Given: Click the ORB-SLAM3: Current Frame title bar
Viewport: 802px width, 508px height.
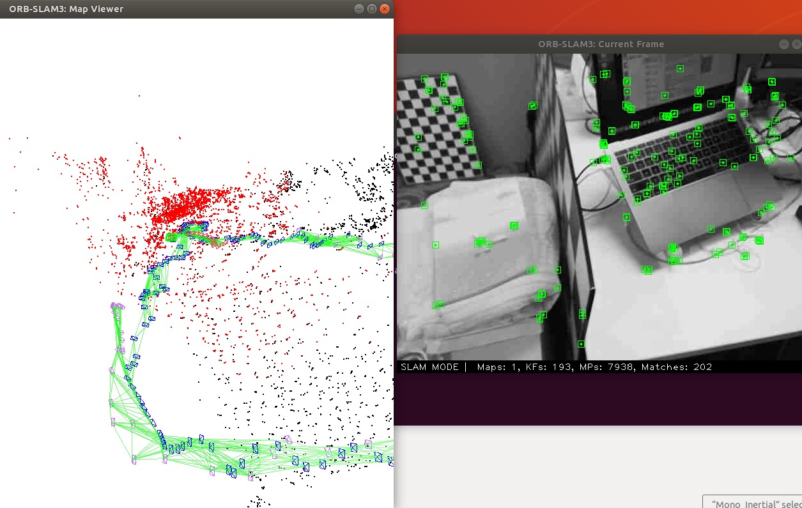Looking at the screenshot, I should pyautogui.click(x=600, y=44).
